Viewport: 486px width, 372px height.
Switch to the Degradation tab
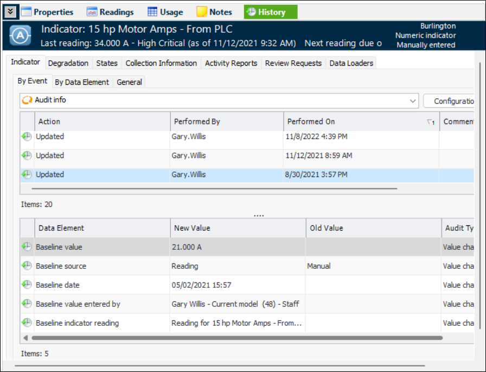coord(68,63)
